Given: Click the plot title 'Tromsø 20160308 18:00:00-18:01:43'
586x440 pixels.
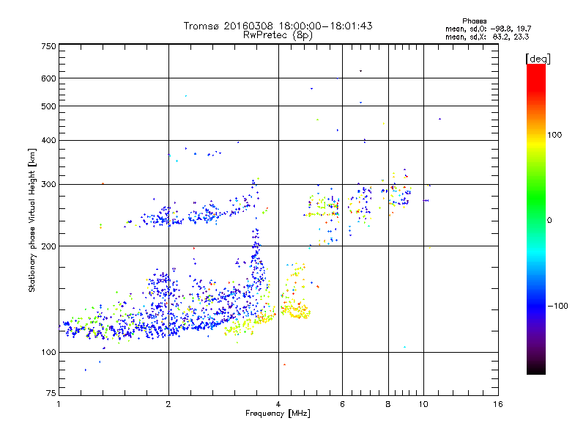Looking at the screenshot, I should pos(278,26).
